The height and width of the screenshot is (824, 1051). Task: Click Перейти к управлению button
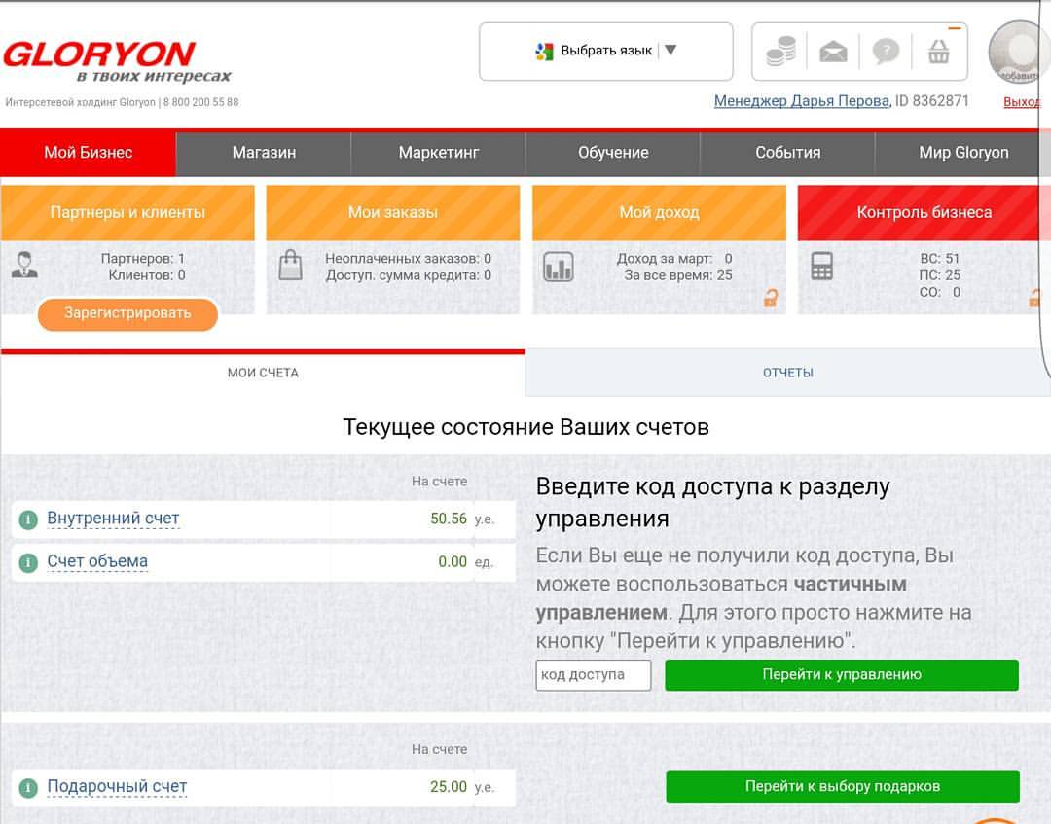click(x=842, y=674)
